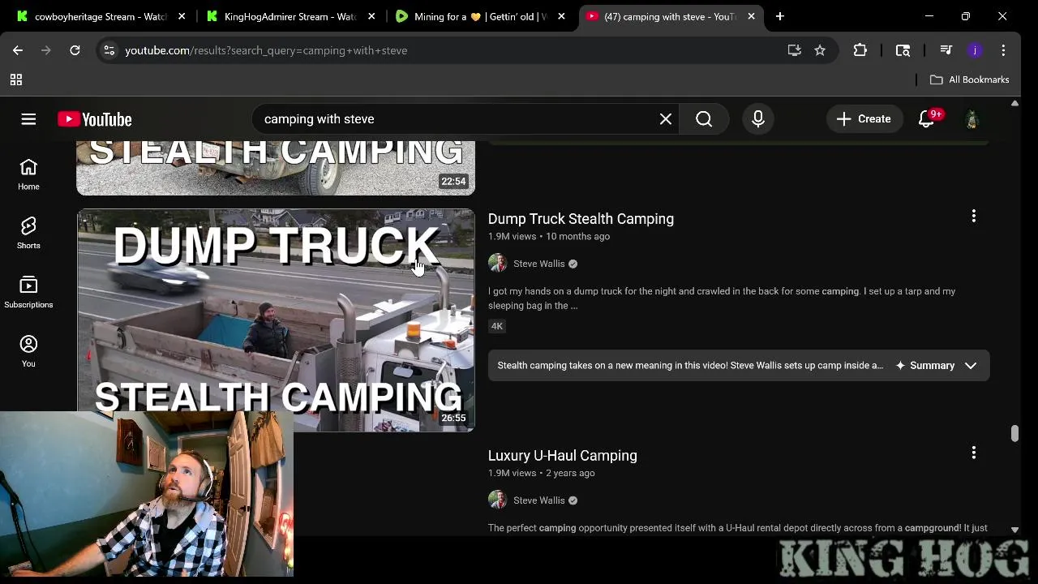Bookmark this page with the star icon
The image size is (1038, 584).
pos(820,50)
